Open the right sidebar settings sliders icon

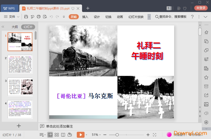(206, 59)
